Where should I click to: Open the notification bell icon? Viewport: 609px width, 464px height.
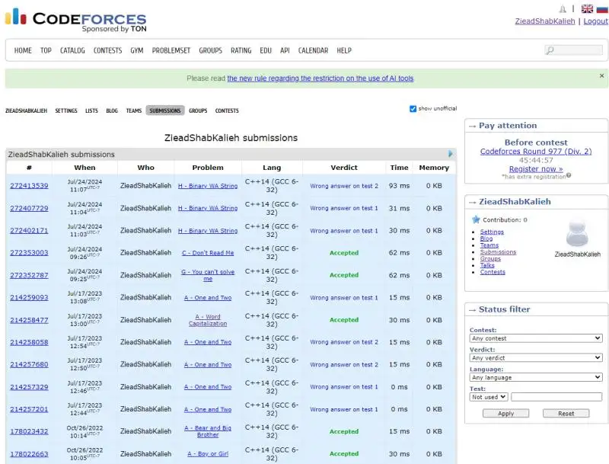coord(562,8)
